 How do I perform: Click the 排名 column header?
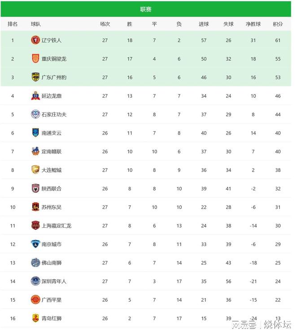(x=13, y=24)
